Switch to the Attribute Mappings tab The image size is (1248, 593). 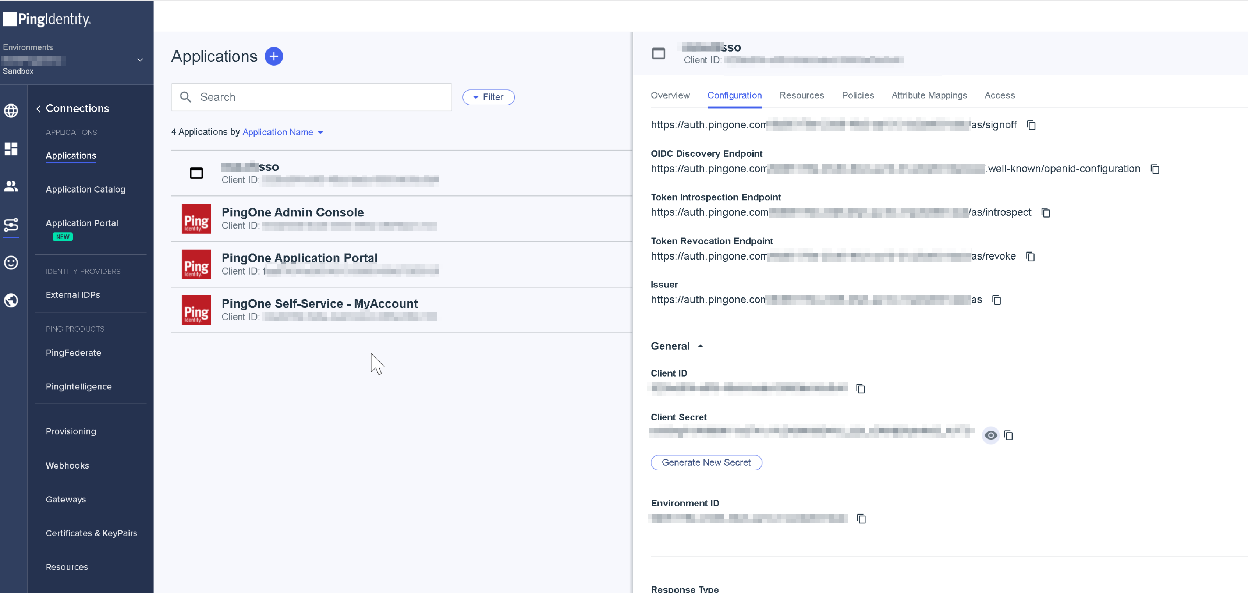pos(929,95)
